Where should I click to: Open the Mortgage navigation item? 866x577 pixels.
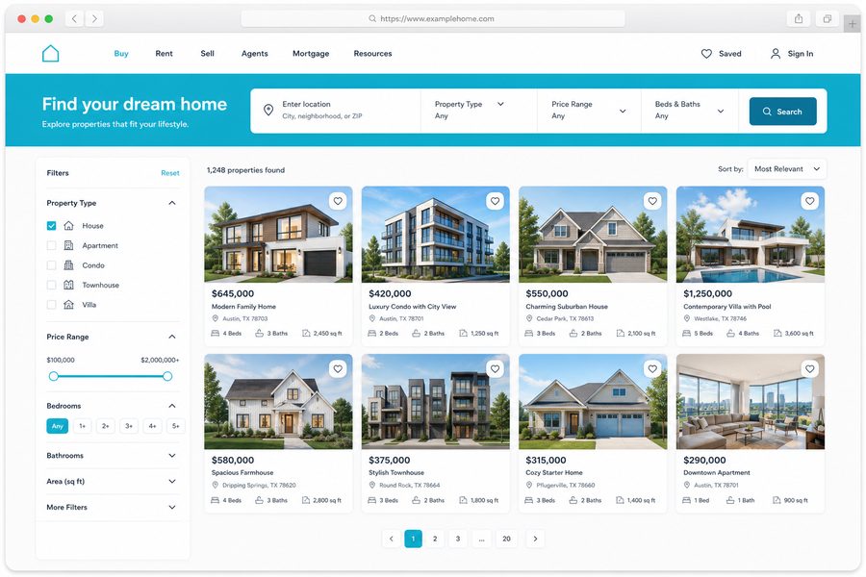[311, 54]
